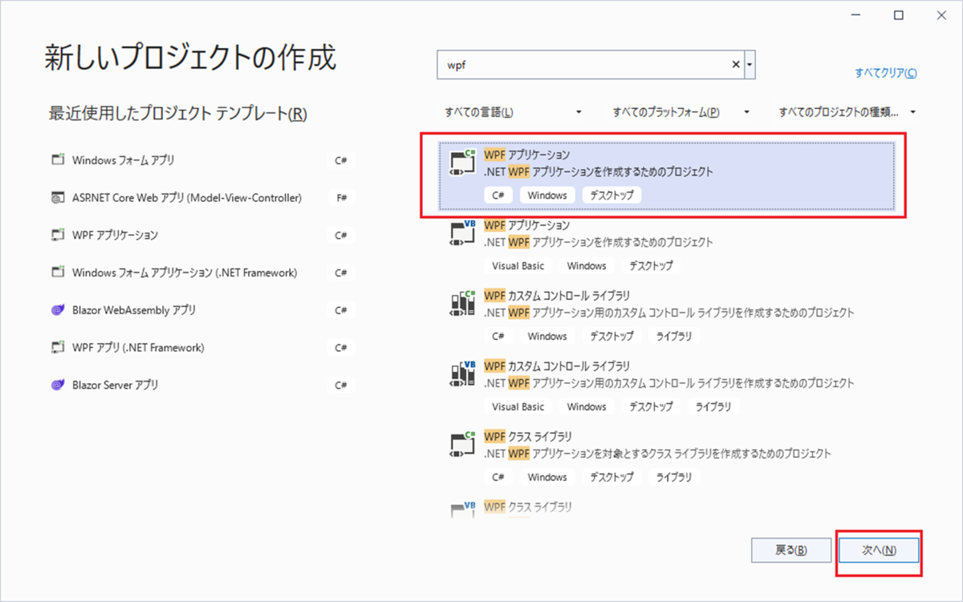Click the Blazor Server アプリ swirl icon
This screenshot has width=963, height=602.
tap(57, 385)
